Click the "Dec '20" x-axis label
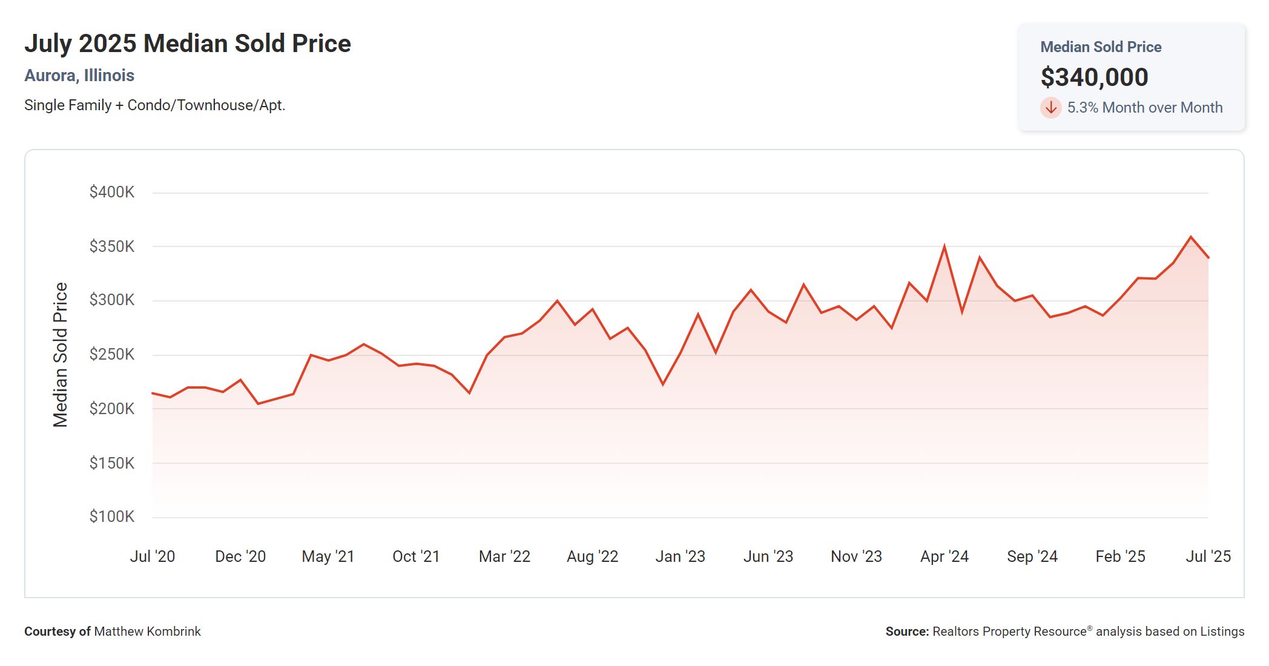 tap(240, 556)
